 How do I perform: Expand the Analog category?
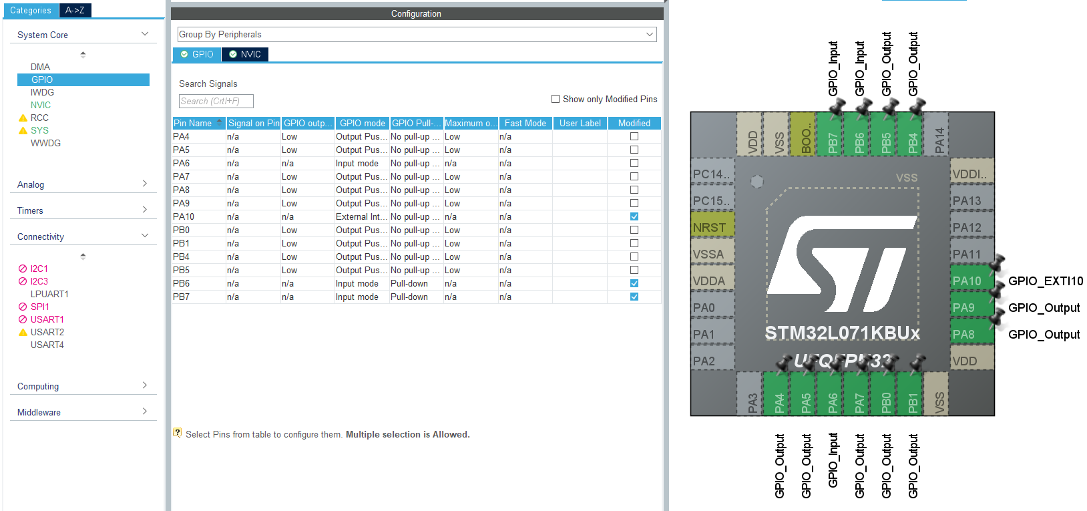tap(145, 184)
